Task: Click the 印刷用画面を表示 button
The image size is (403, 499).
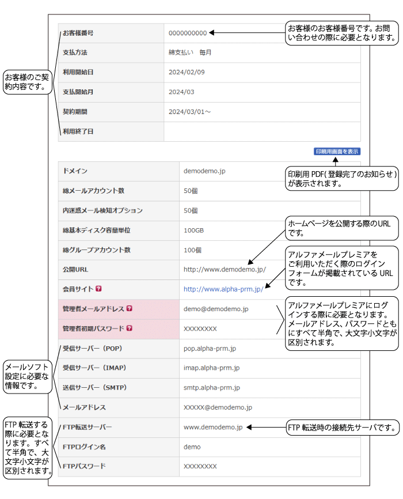Action: [337, 152]
